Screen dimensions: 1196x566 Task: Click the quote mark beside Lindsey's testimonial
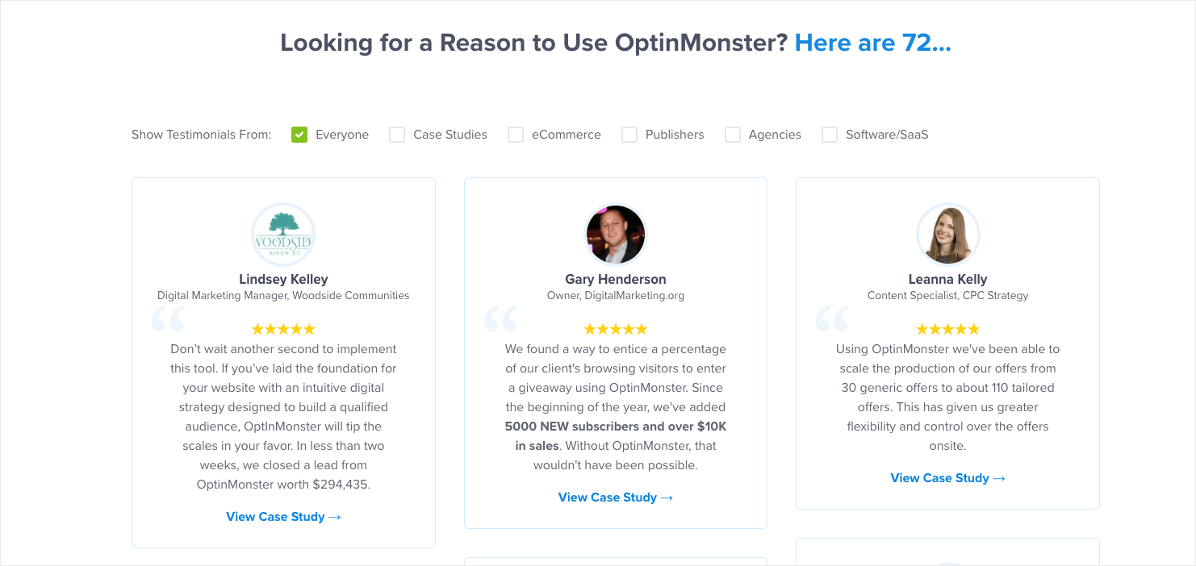168,319
